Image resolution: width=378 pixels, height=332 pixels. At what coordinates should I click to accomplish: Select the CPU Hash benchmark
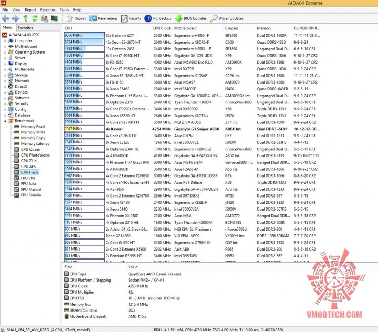point(29,172)
